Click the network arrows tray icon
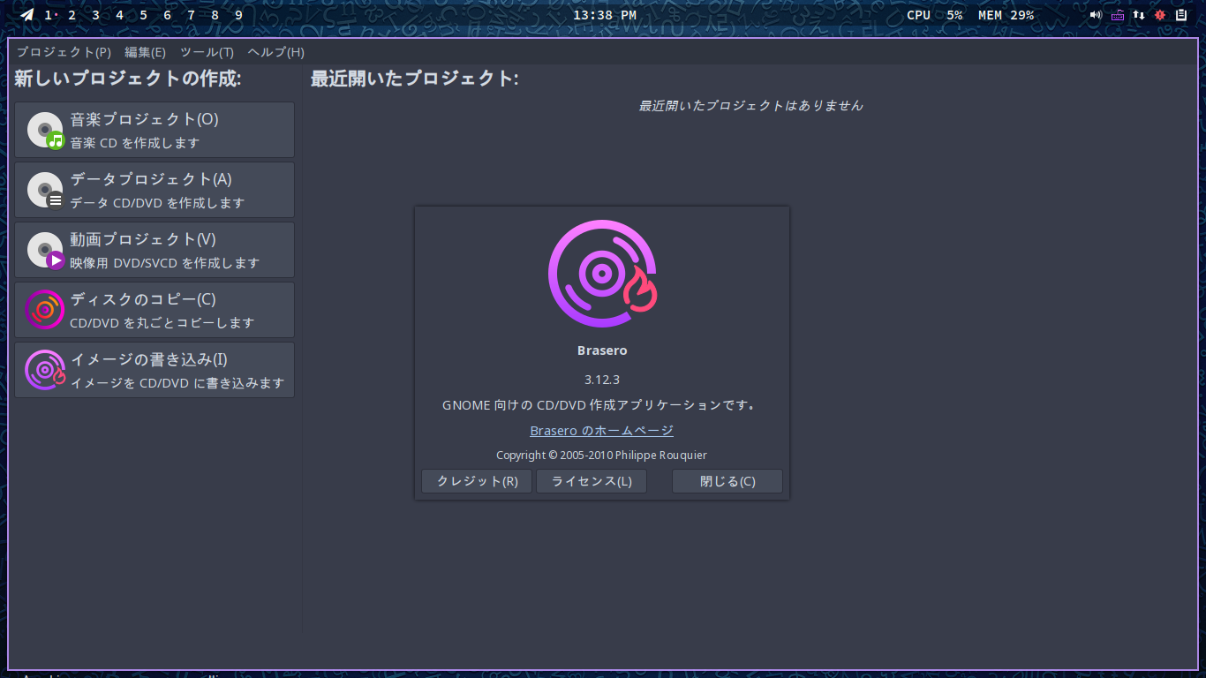 coord(1139,15)
